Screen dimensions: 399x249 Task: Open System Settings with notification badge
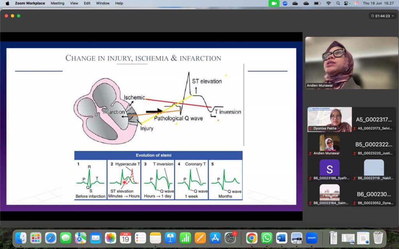pyautogui.click(x=230, y=238)
